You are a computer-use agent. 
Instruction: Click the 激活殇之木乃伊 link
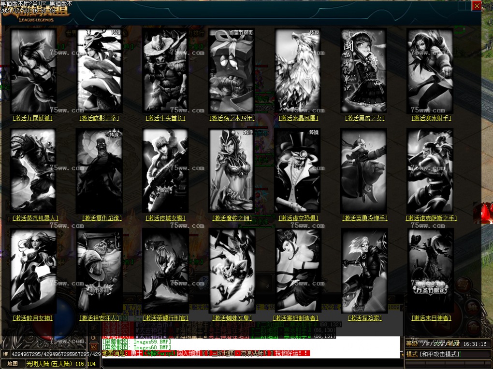coord(232,118)
